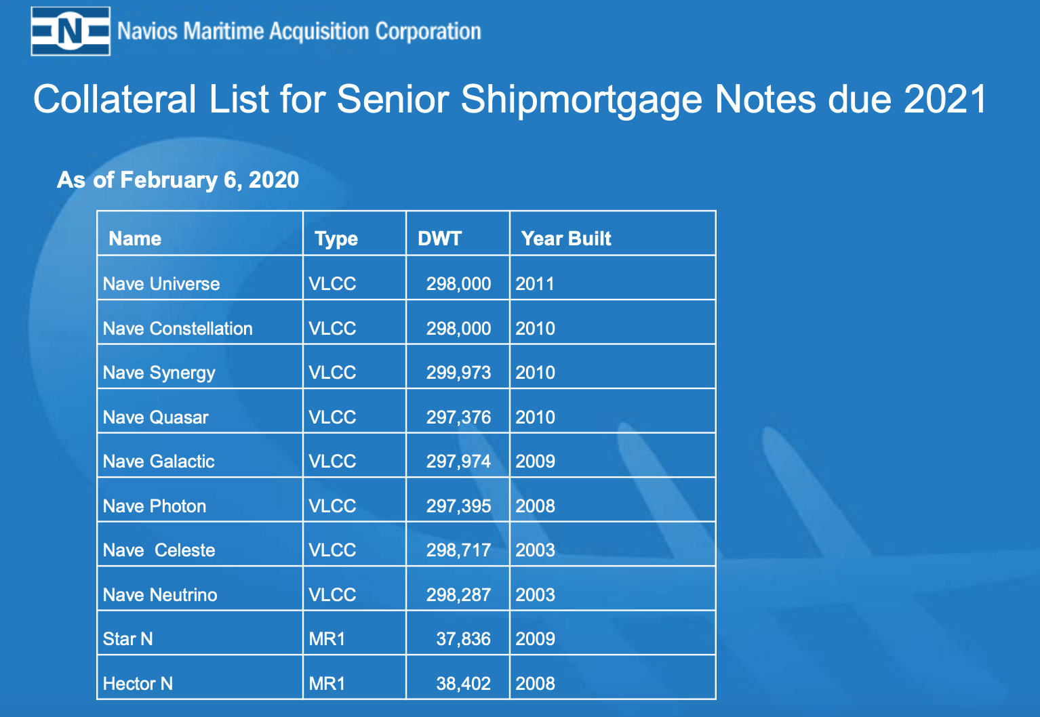
Task: Click the Navios N logo icon
Action: click(x=71, y=31)
